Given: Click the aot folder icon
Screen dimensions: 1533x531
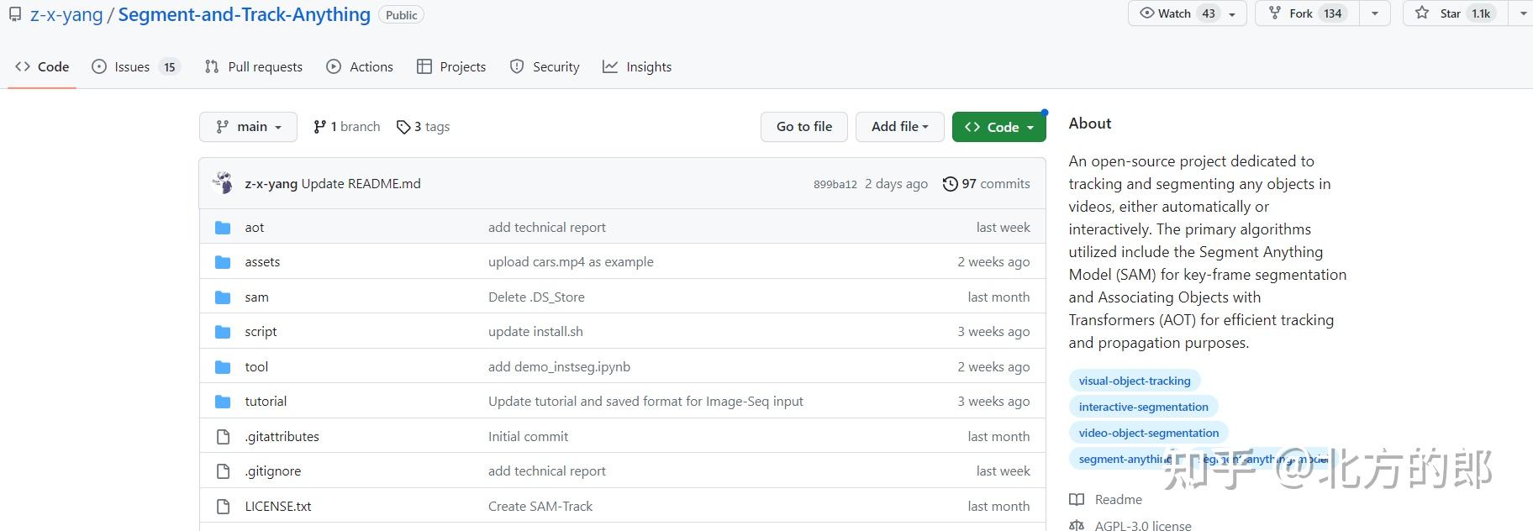Looking at the screenshot, I should click(223, 228).
